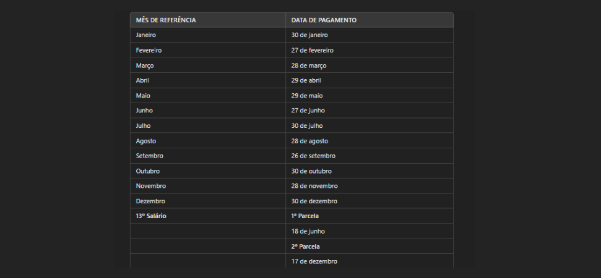Click the 30 de outubro payment date
The image size is (601, 278).
[311, 171]
